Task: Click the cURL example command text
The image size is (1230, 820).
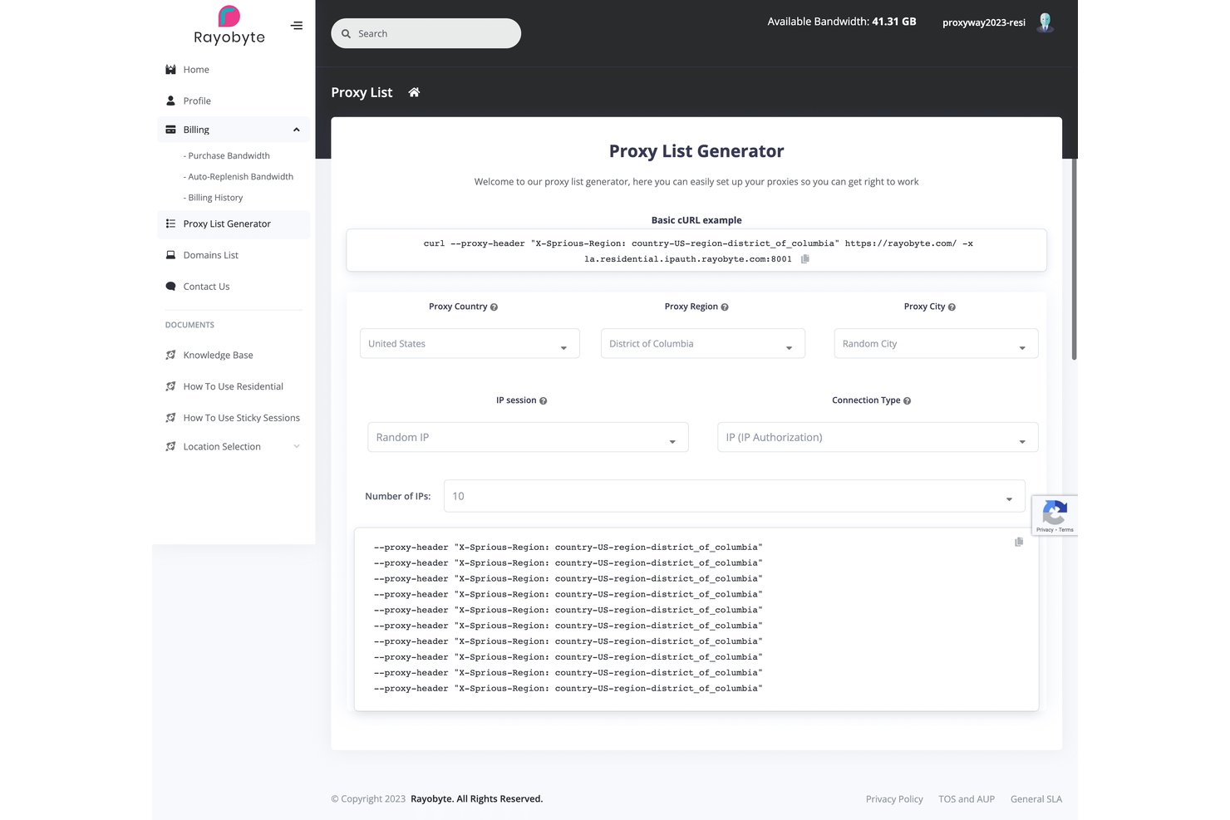Action: point(698,251)
